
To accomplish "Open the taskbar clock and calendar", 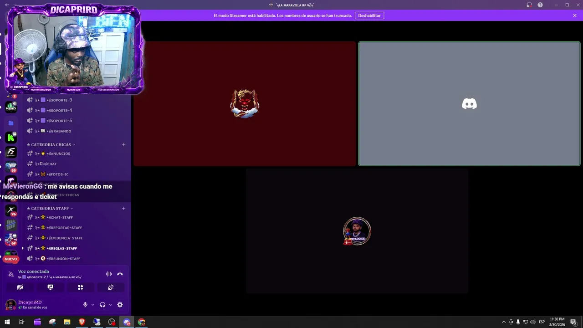I will coord(557,322).
